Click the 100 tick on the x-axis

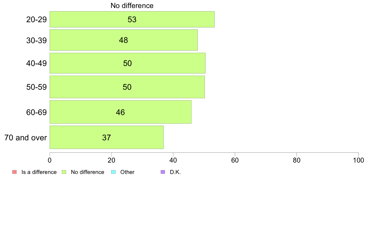358,160
